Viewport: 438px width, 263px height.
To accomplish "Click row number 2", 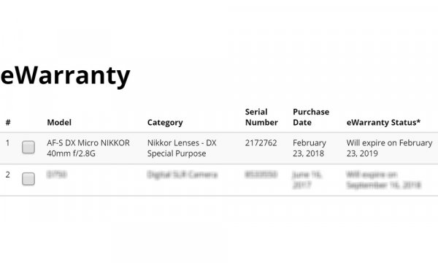I will coord(8,175).
